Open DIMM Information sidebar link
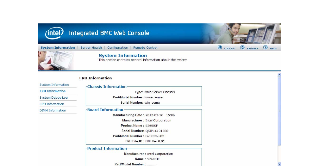Image resolution: width=319 pixels, height=166 pixels. click(53, 110)
